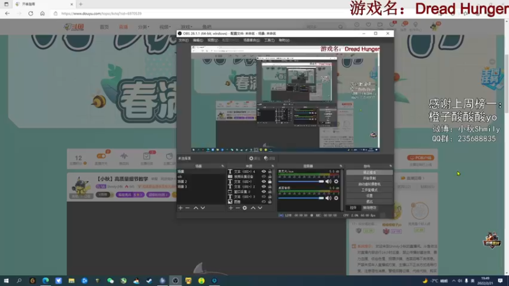
Task: Open 桌面音频 audio settings gear
Action: pos(337,198)
